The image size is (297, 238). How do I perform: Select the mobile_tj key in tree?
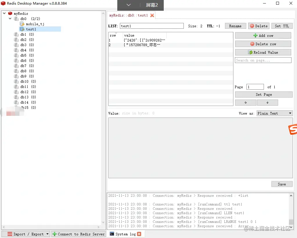(35, 24)
